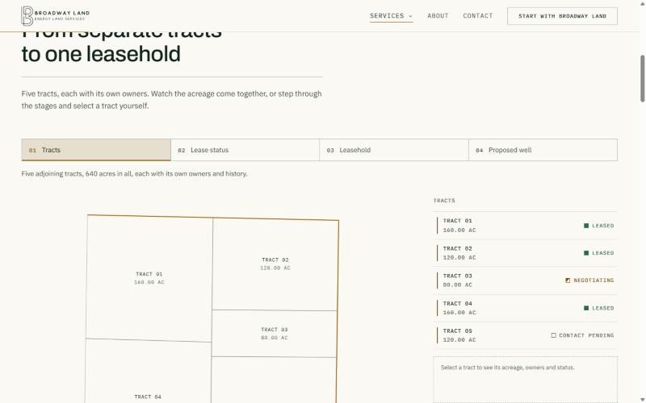Click the 'Five adjoining tracts, 640 acres' caption

point(134,174)
